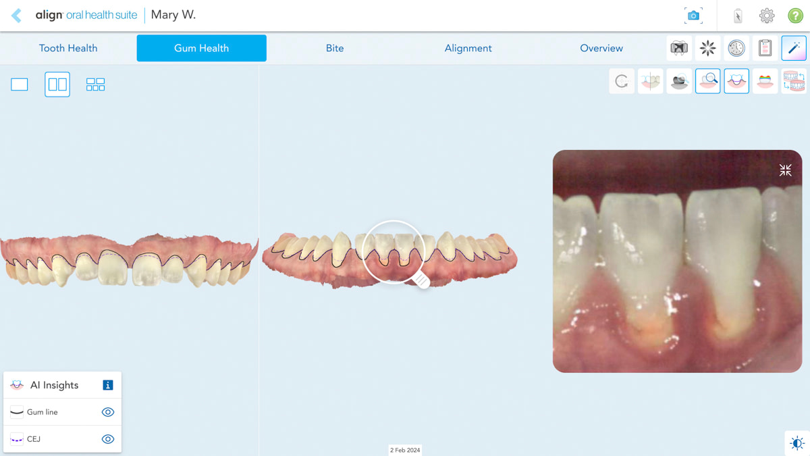The width and height of the screenshot is (810, 456).
Task: Hide the Gum line overlay
Action: coord(107,411)
